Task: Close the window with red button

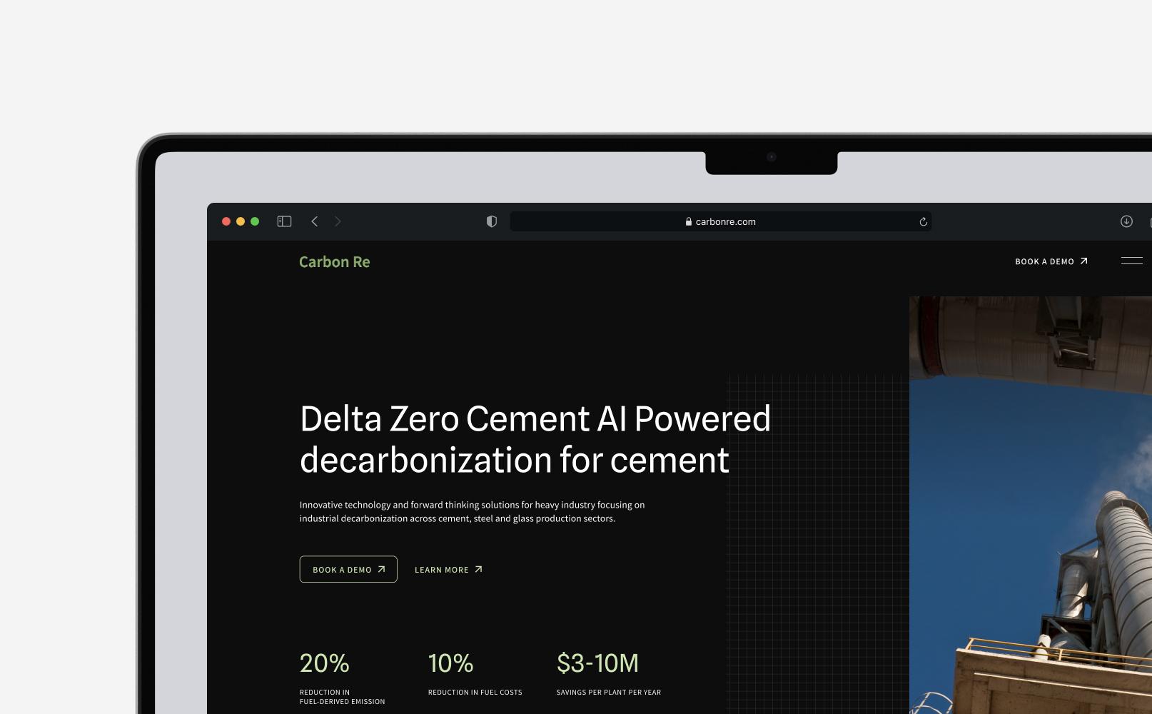Action: 226,221
